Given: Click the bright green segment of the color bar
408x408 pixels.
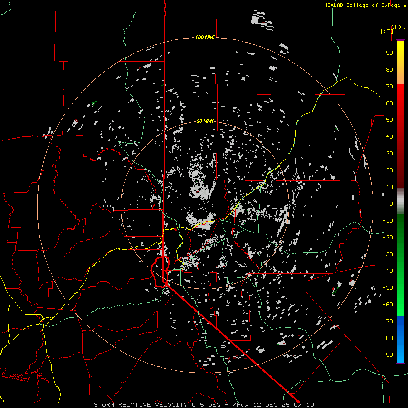Looking at the screenshot, I should (x=400, y=305).
